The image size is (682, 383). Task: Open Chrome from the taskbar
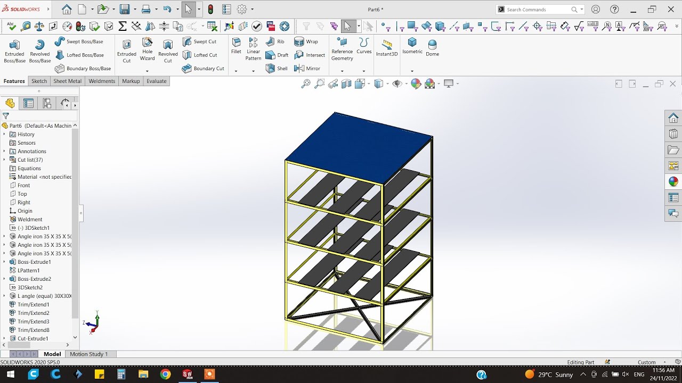pyautogui.click(x=165, y=374)
